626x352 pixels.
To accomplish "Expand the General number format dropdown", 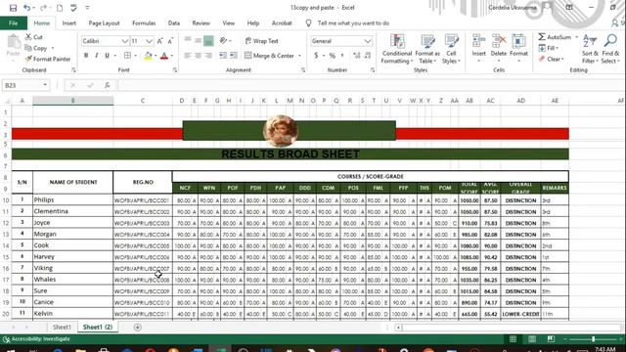I will click(x=367, y=41).
